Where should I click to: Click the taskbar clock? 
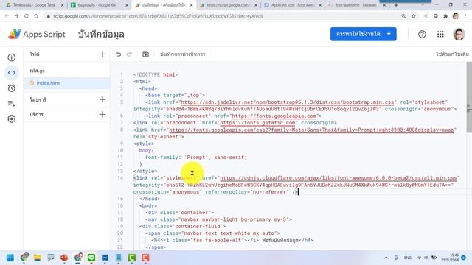(450, 258)
